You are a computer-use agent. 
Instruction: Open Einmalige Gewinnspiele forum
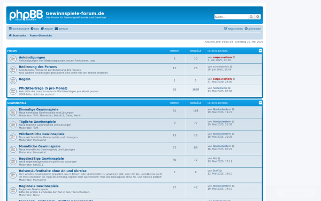point(39,109)
